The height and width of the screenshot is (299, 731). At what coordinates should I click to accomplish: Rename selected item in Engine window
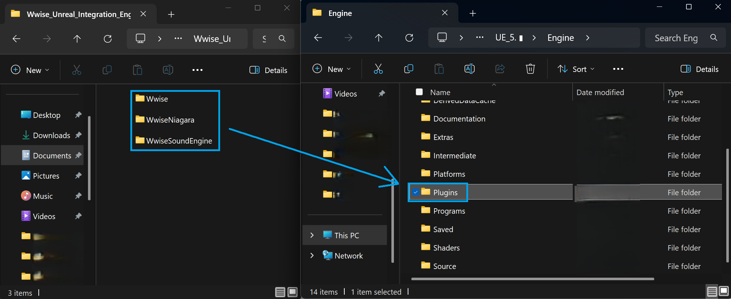pos(470,69)
